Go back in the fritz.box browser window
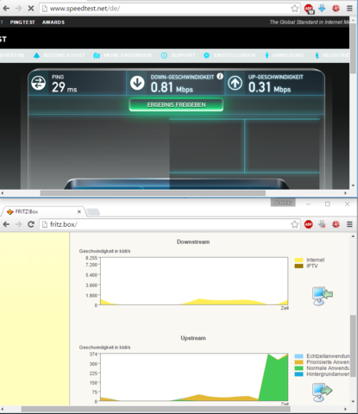Viewport: 358px width, 414px height. tap(6, 224)
